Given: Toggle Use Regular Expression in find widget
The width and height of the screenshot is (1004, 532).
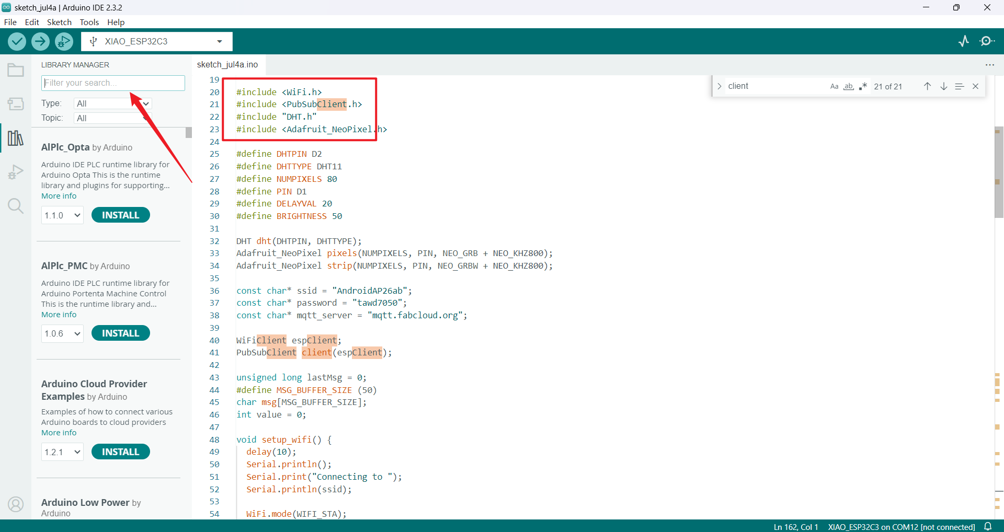Looking at the screenshot, I should (x=863, y=86).
